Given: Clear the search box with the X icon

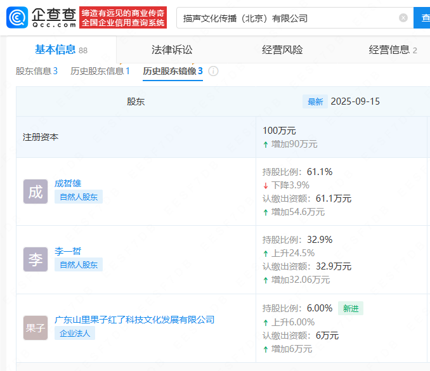Looking at the screenshot, I should click(x=403, y=18).
